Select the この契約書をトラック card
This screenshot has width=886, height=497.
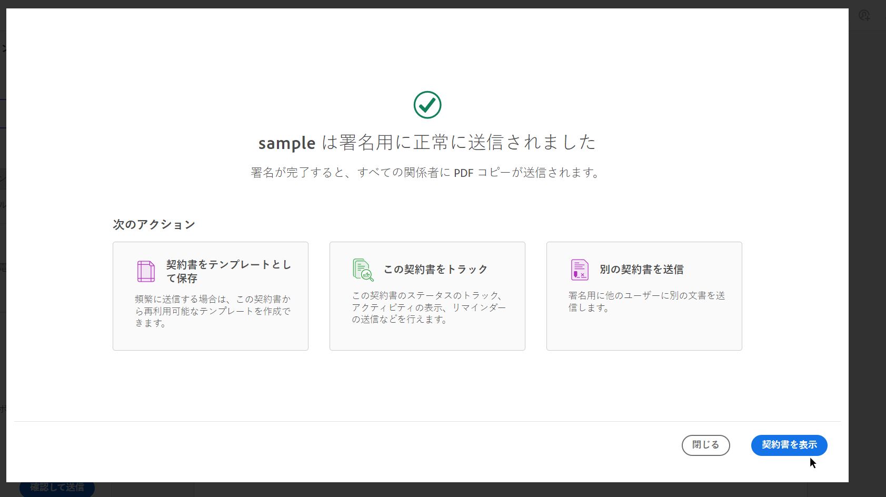coord(427,296)
